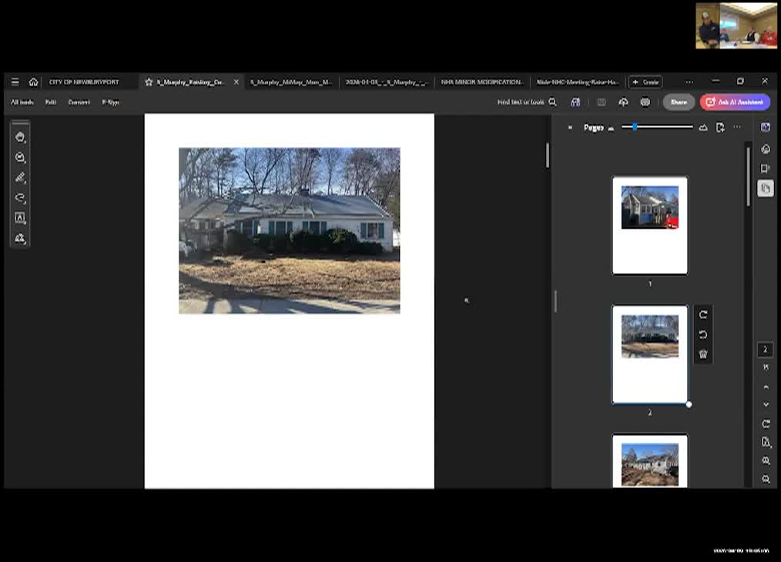The height and width of the screenshot is (562, 781).
Task: Open the All tools menu
Action: (22, 102)
